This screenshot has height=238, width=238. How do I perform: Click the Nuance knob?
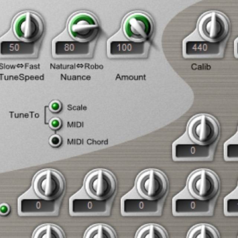click(x=83, y=28)
